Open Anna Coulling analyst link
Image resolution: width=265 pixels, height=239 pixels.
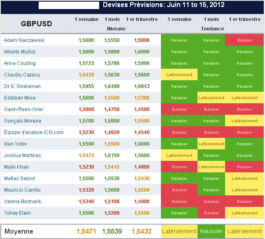point(20,63)
